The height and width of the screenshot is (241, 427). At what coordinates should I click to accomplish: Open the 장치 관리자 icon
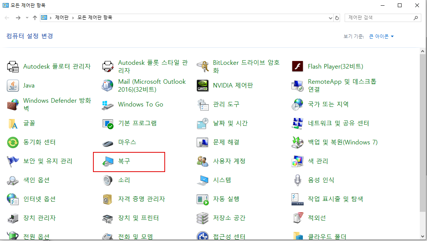coord(13,218)
